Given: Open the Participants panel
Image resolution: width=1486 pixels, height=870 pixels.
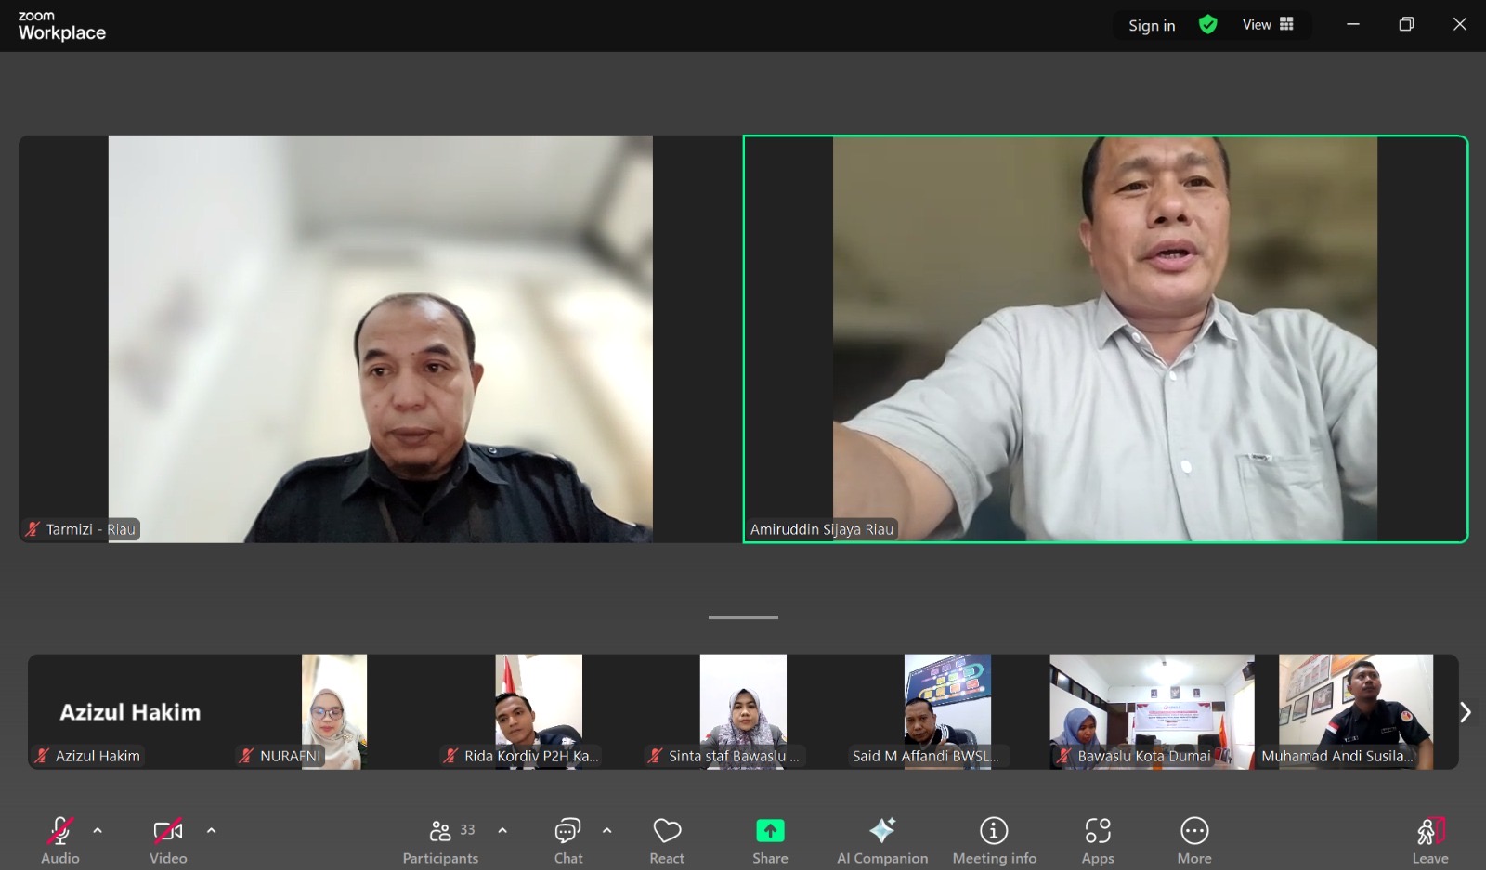Looking at the screenshot, I should point(440,830).
